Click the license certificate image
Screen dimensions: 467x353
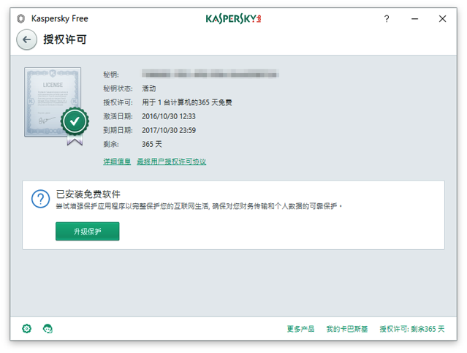pyautogui.click(x=56, y=107)
